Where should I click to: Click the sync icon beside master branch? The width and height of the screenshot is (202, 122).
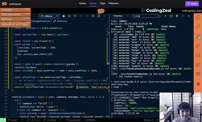pyautogui.click(x=22, y=120)
